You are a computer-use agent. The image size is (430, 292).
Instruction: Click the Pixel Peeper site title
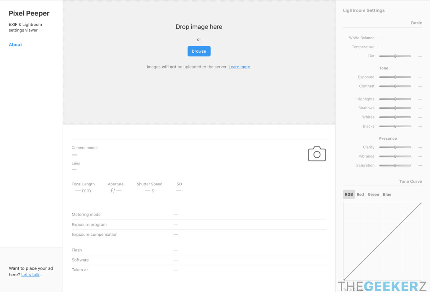29,14
